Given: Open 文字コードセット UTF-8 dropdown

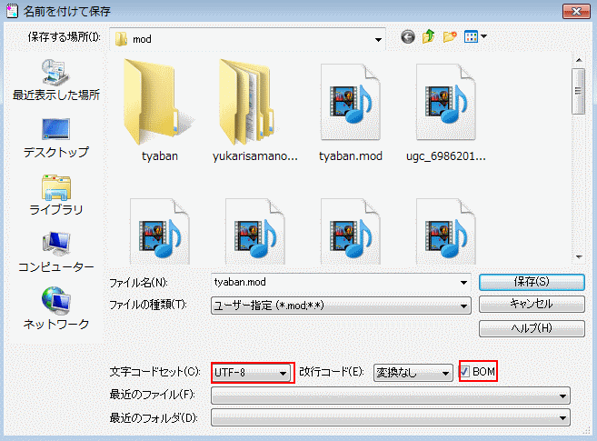Looking at the screenshot, I should click(253, 373).
